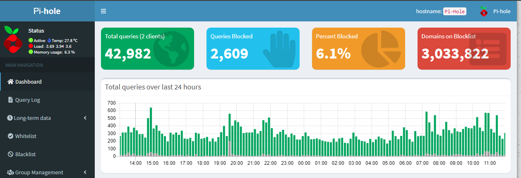The width and height of the screenshot is (521, 178).
Task: Click the temperature flame icon
Action: [x=49, y=40]
